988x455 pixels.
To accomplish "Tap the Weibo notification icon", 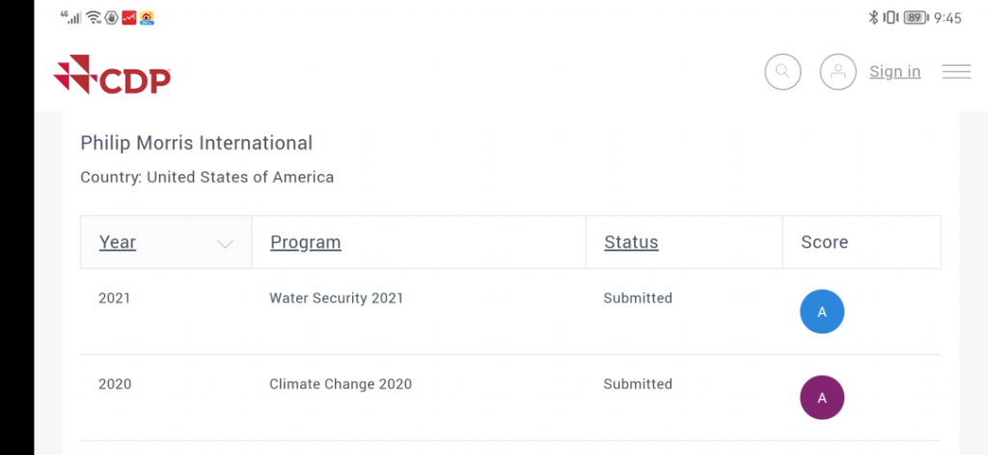I will (x=147, y=17).
